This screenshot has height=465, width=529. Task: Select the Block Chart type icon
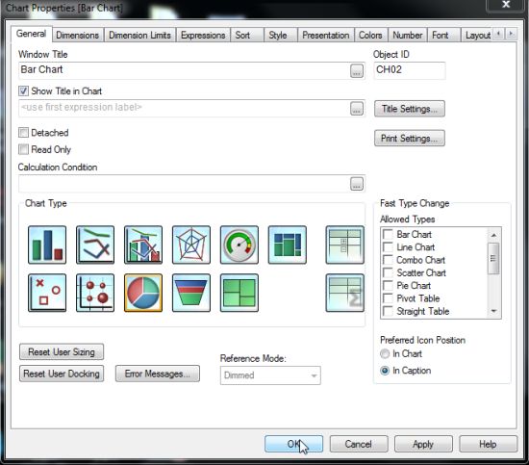coord(239,293)
